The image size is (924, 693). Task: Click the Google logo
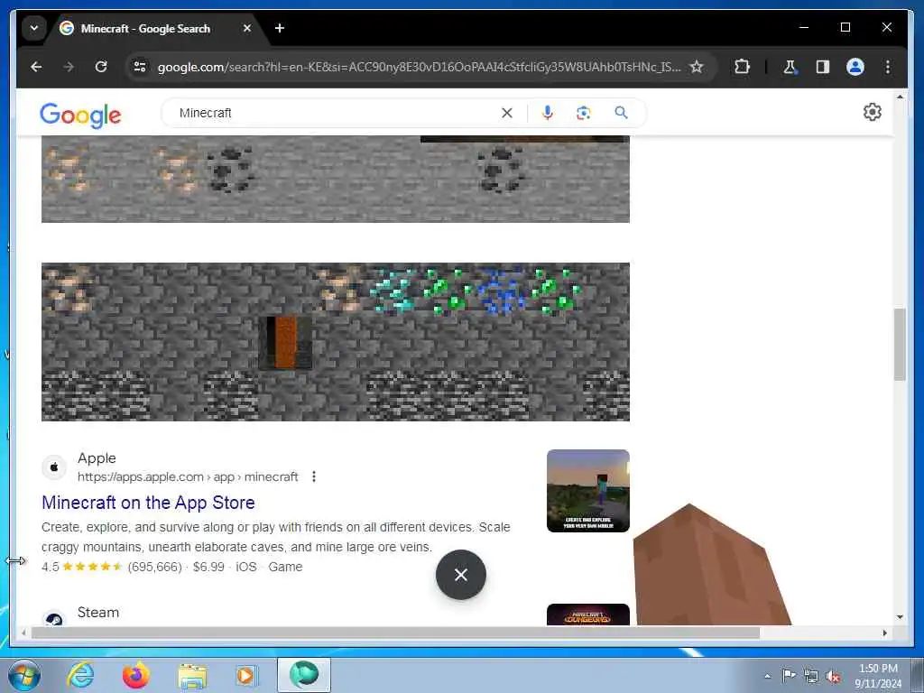tap(80, 115)
